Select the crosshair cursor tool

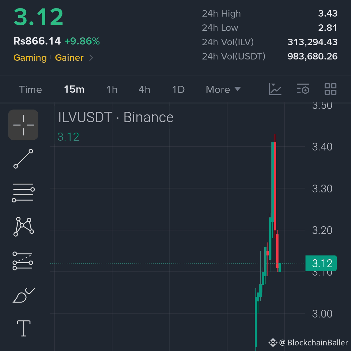[x=23, y=125]
